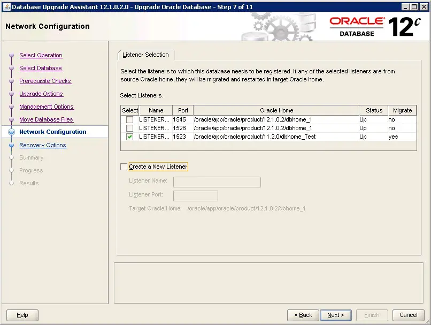431x325 pixels.
Task: Minimize the Database Upgrade Assistant window
Action: tap(405, 7)
